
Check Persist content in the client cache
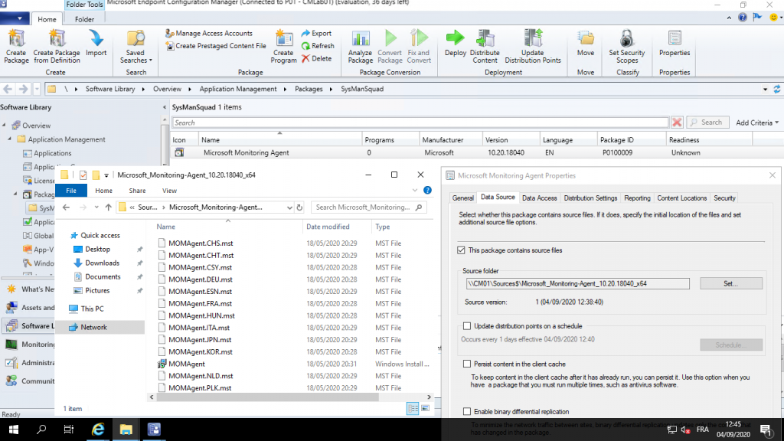pyautogui.click(x=467, y=364)
